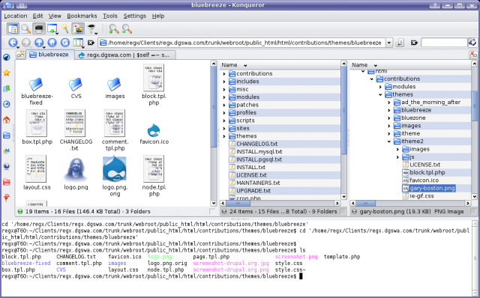Viewport: 480px width, 298px height.
Task: Open the Settings menu
Action: point(135,16)
